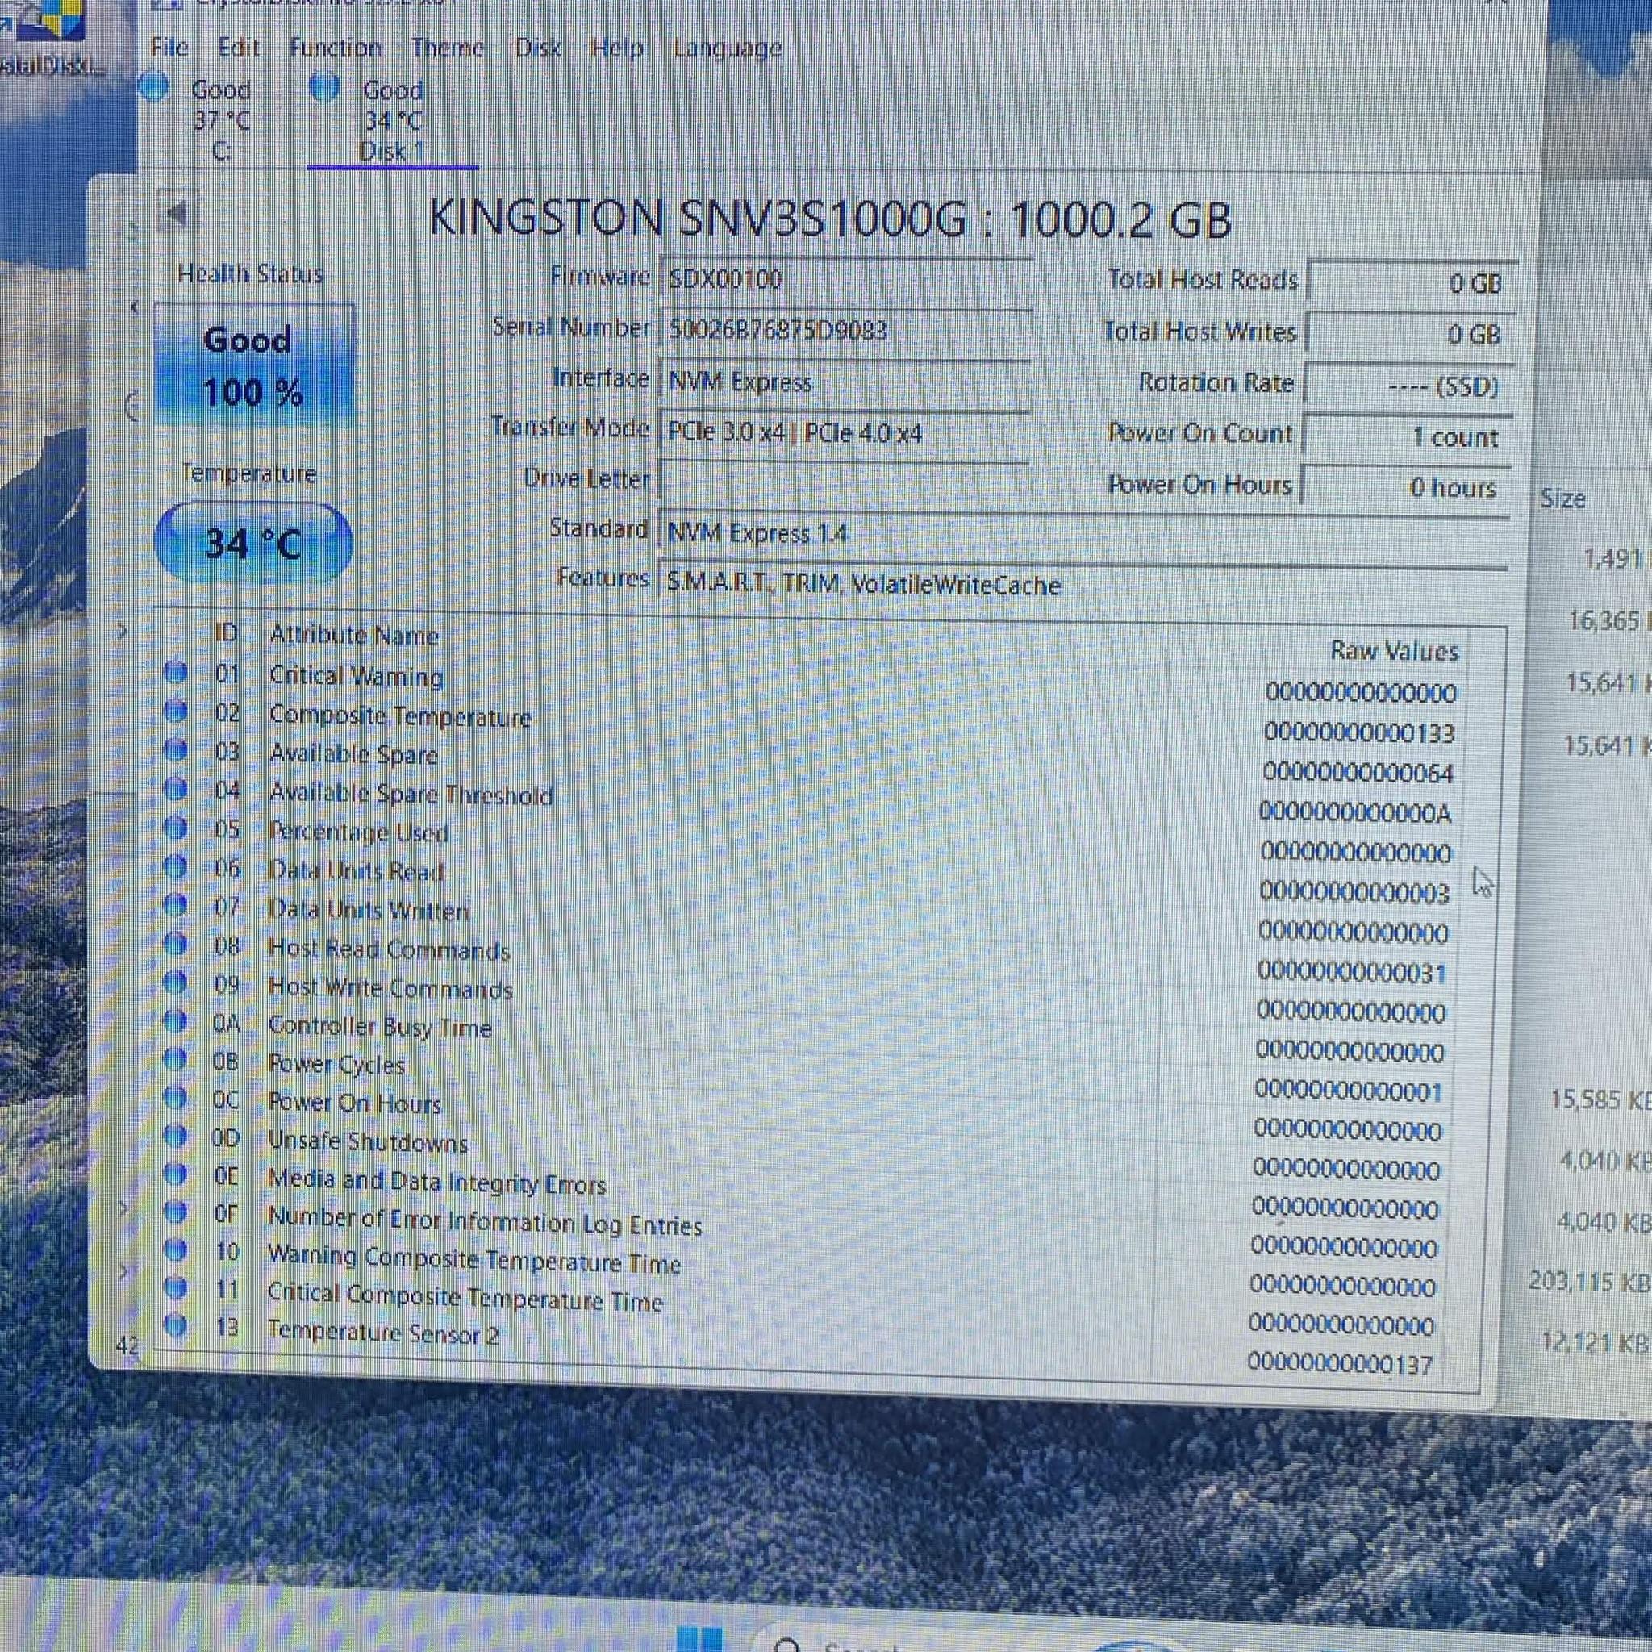This screenshot has height=1652, width=1652.
Task: Select the Disk 1 tab at 34 °C
Action: pos(391,119)
